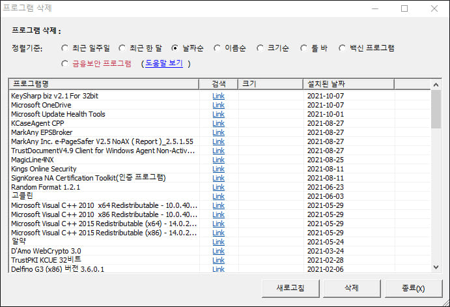Open the 도움말 보기 help link

click(164, 63)
